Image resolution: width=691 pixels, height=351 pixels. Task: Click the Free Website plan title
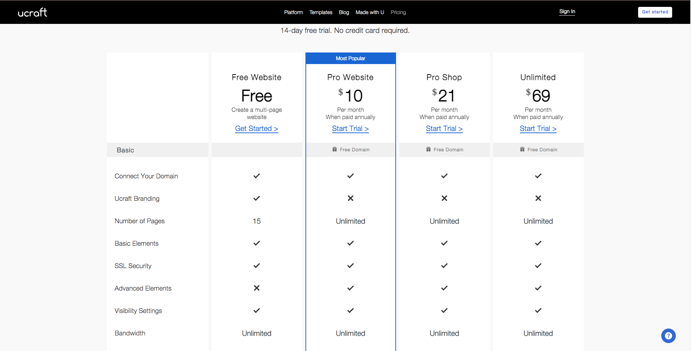point(257,77)
